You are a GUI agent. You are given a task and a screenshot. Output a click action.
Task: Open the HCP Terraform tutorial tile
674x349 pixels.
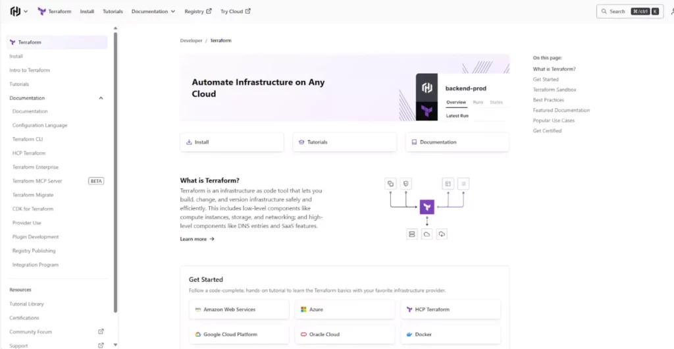[451, 309]
